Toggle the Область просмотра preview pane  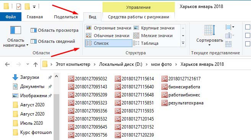54,30
